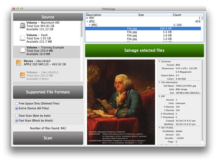Sort results by Description column header
Image resolution: width=217 pixels, height=162 pixels.
[94, 15]
